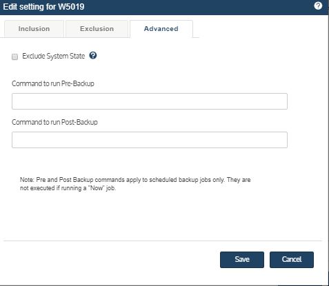The height and width of the screenshot is (286, 329).
Task: Focus the Command to run Pre-Backup field
Action: point(150,101)
